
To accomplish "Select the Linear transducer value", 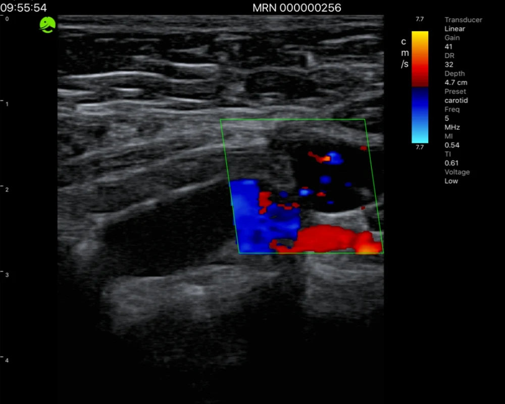I will (x=455, y=29).
